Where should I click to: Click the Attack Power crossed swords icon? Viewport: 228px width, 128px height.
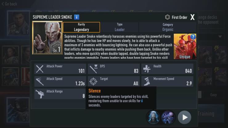click(x=40, y=69)
